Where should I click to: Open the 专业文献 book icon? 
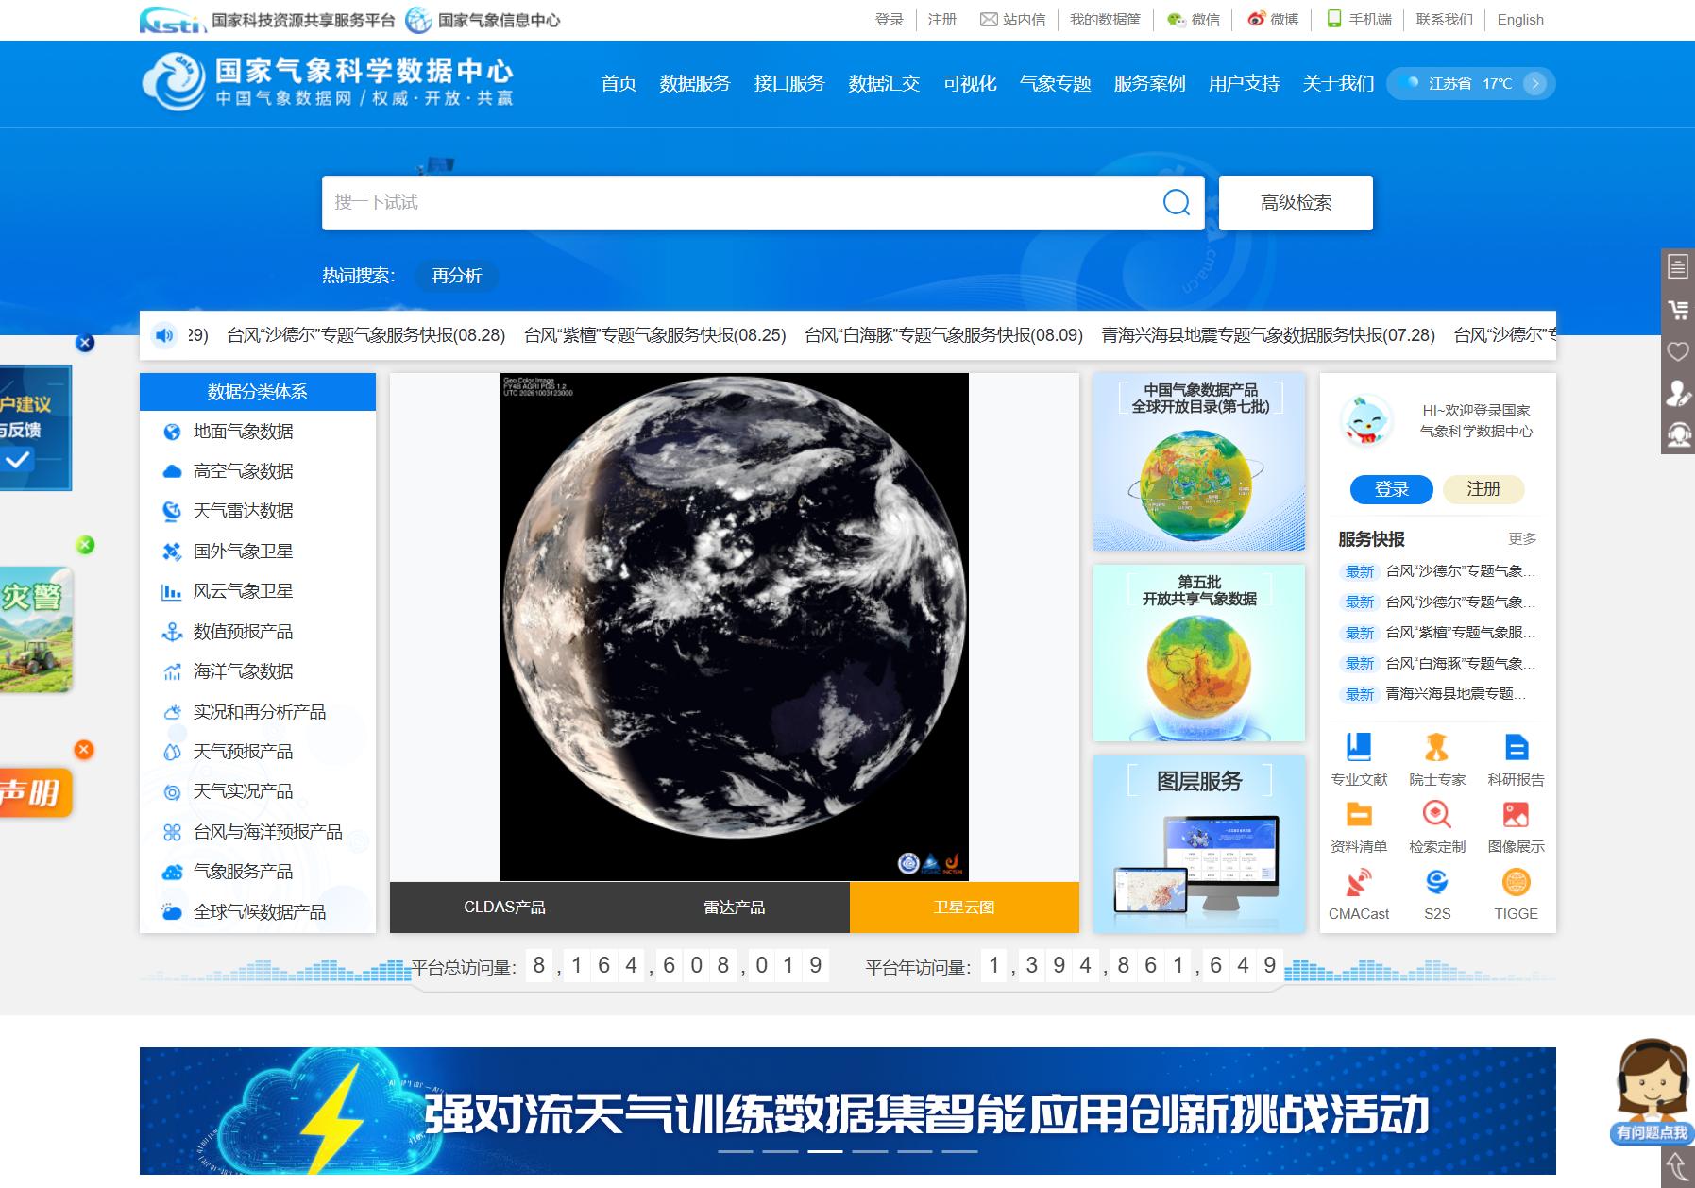1358,747
